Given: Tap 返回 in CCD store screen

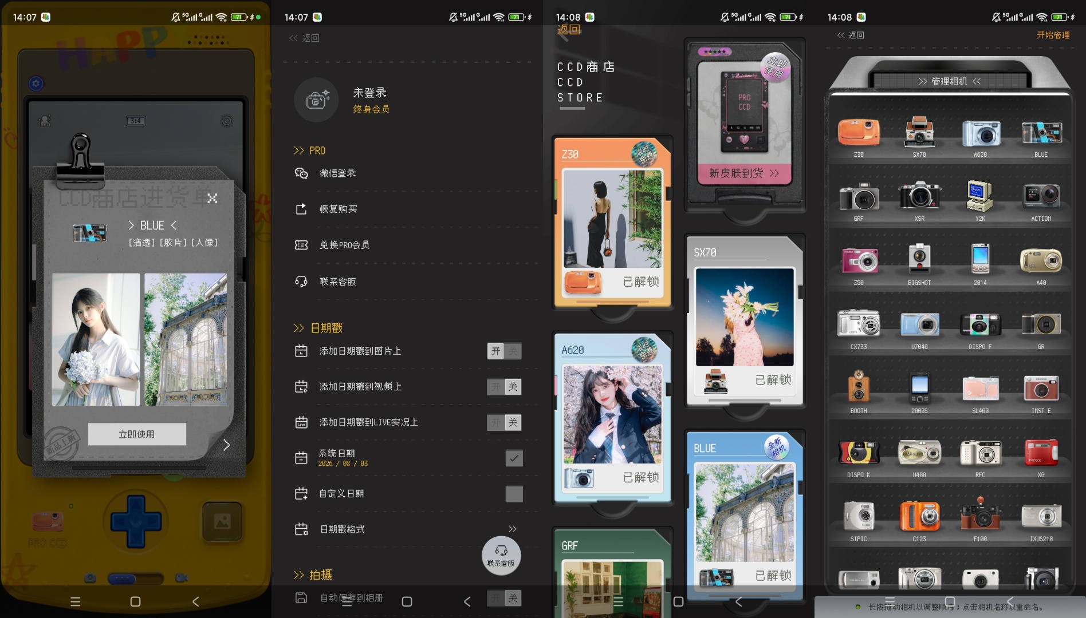Looking at the screenshot, I should click(x=569, y=30).
